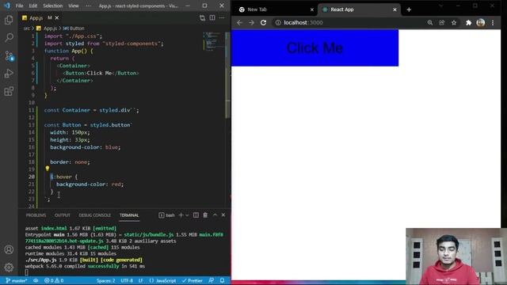Switch to the Debug Console tab
The height and width of the screenshot is (285, 507).
95,215
